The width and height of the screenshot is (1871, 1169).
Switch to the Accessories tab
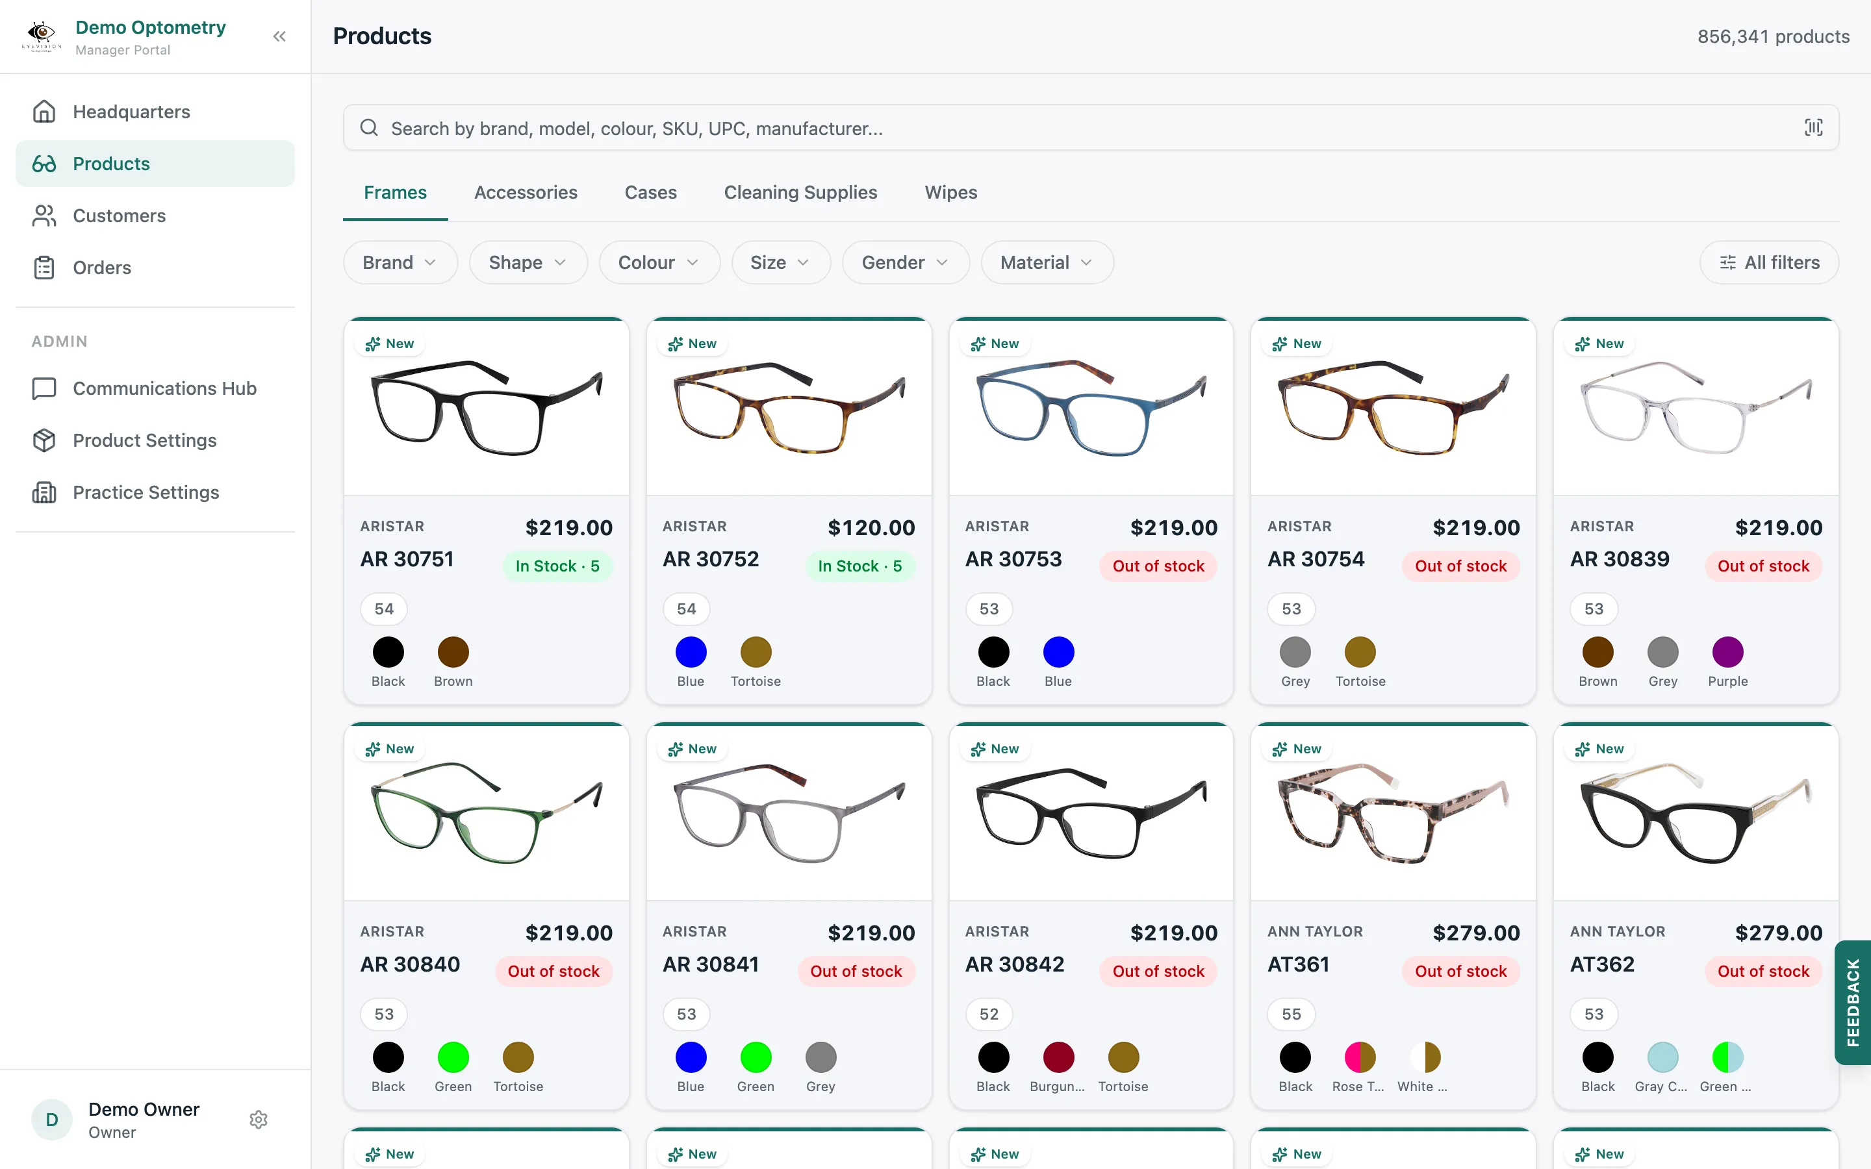pyautogui.click(x=526, y=192)
